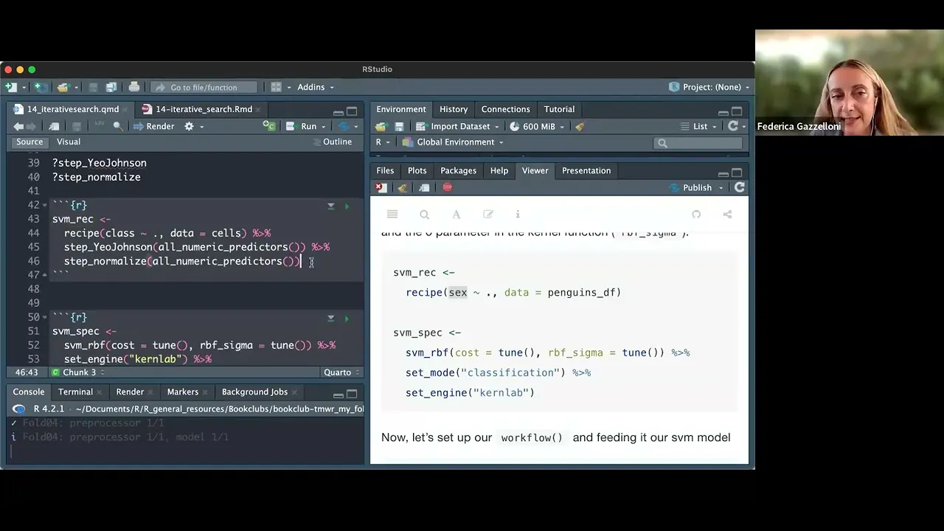Click the Save all documents icon
944x531 pixels.
[x=111, y=87]
